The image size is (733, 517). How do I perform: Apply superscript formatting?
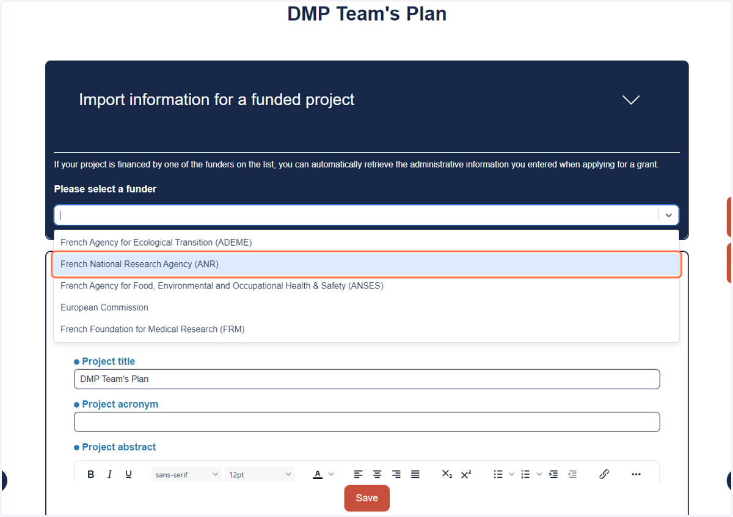466,474
